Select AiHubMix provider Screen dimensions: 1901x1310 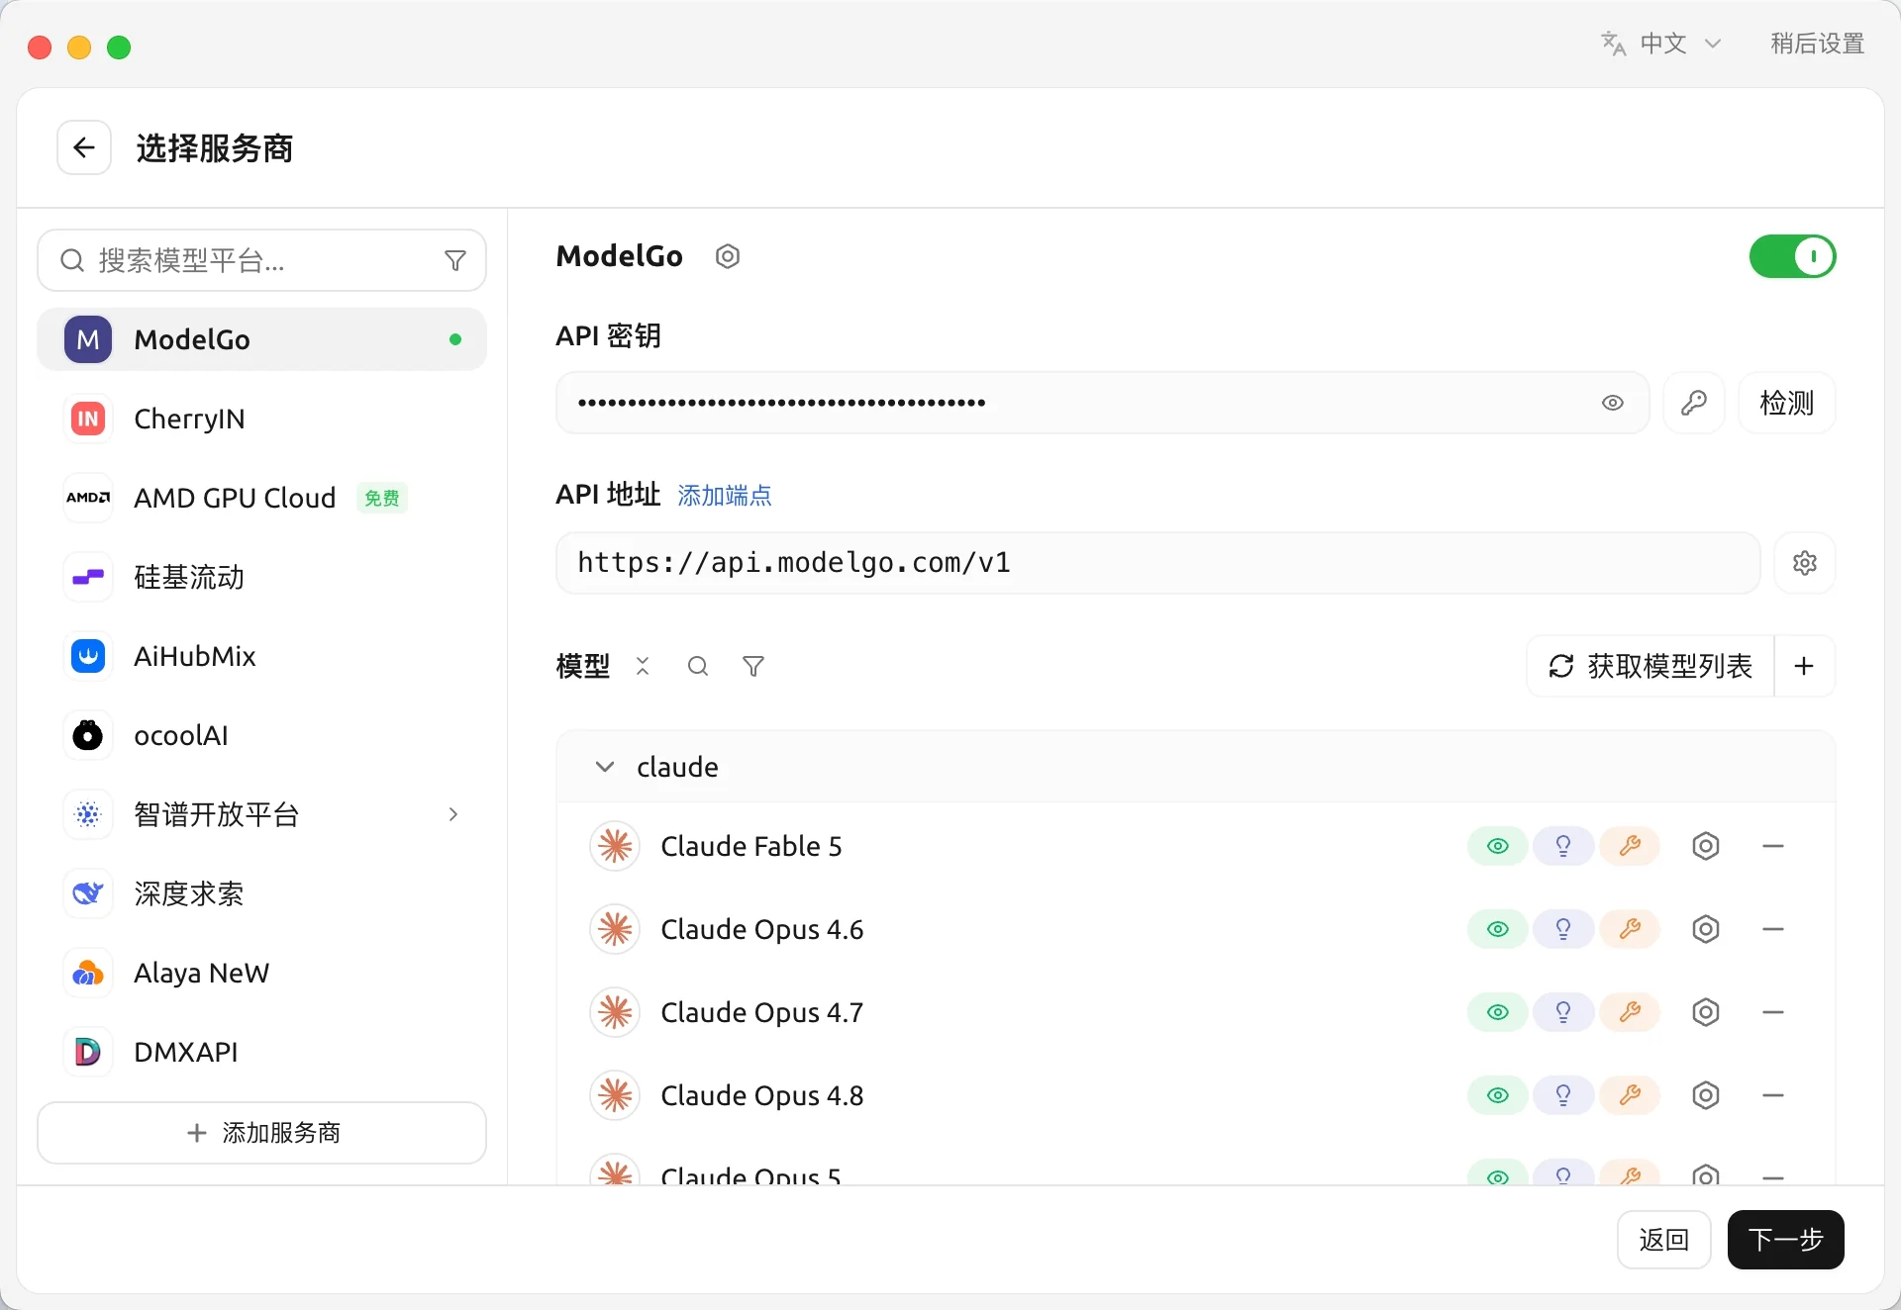tap(261, 656)
